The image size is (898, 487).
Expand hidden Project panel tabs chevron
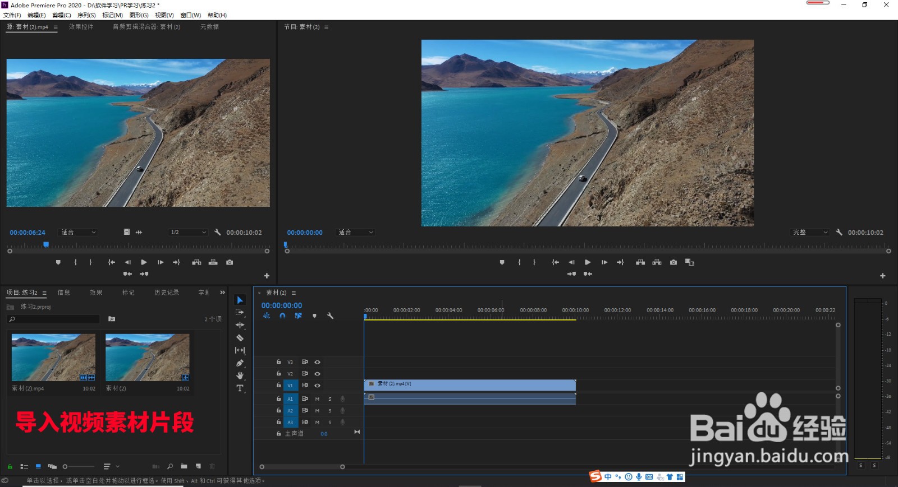pos(222,293)
